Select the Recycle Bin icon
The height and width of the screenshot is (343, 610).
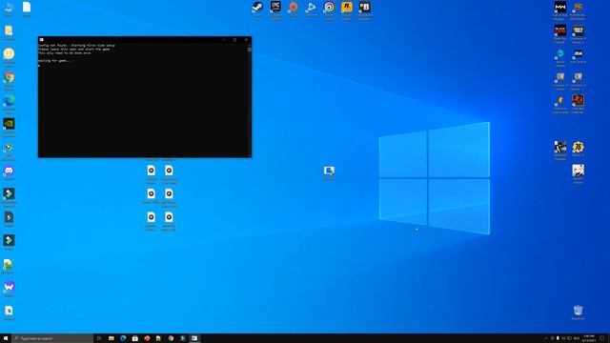(x=579, y=311)
